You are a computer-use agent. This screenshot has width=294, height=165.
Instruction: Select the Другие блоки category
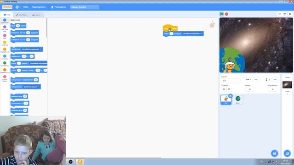pos(5,78)
